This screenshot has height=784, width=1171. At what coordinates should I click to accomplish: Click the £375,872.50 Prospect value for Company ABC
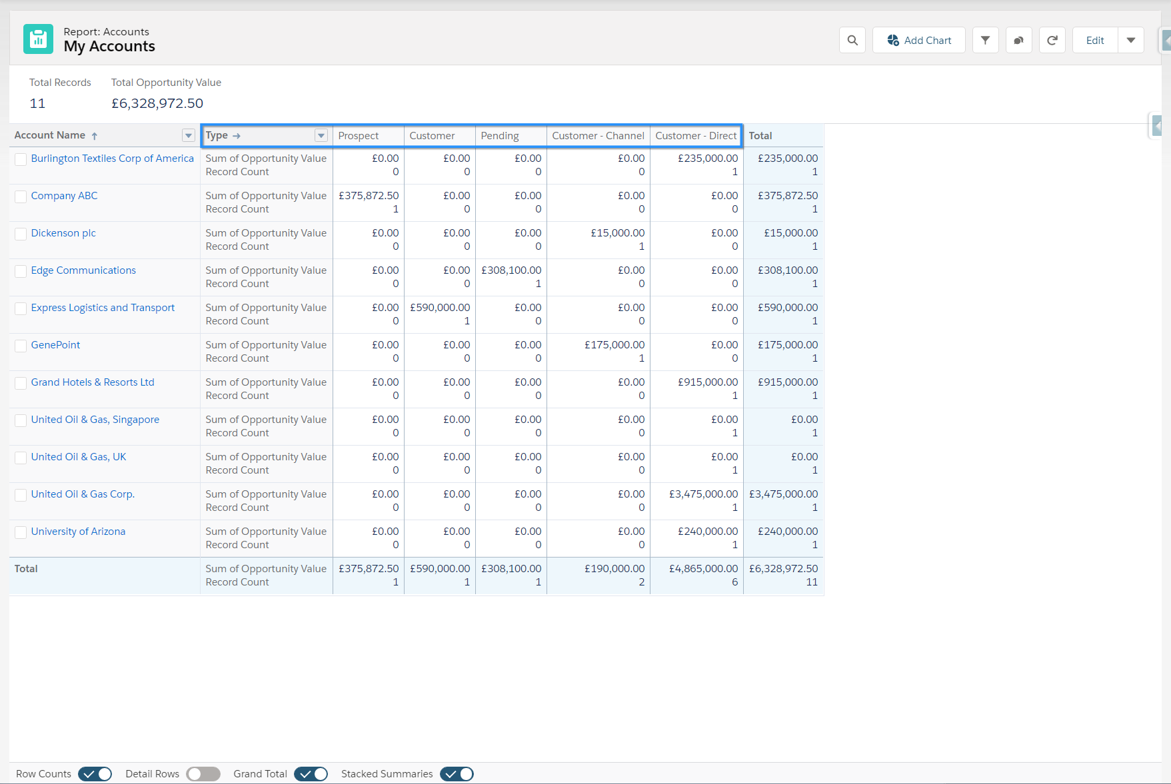tap(369, 196)
